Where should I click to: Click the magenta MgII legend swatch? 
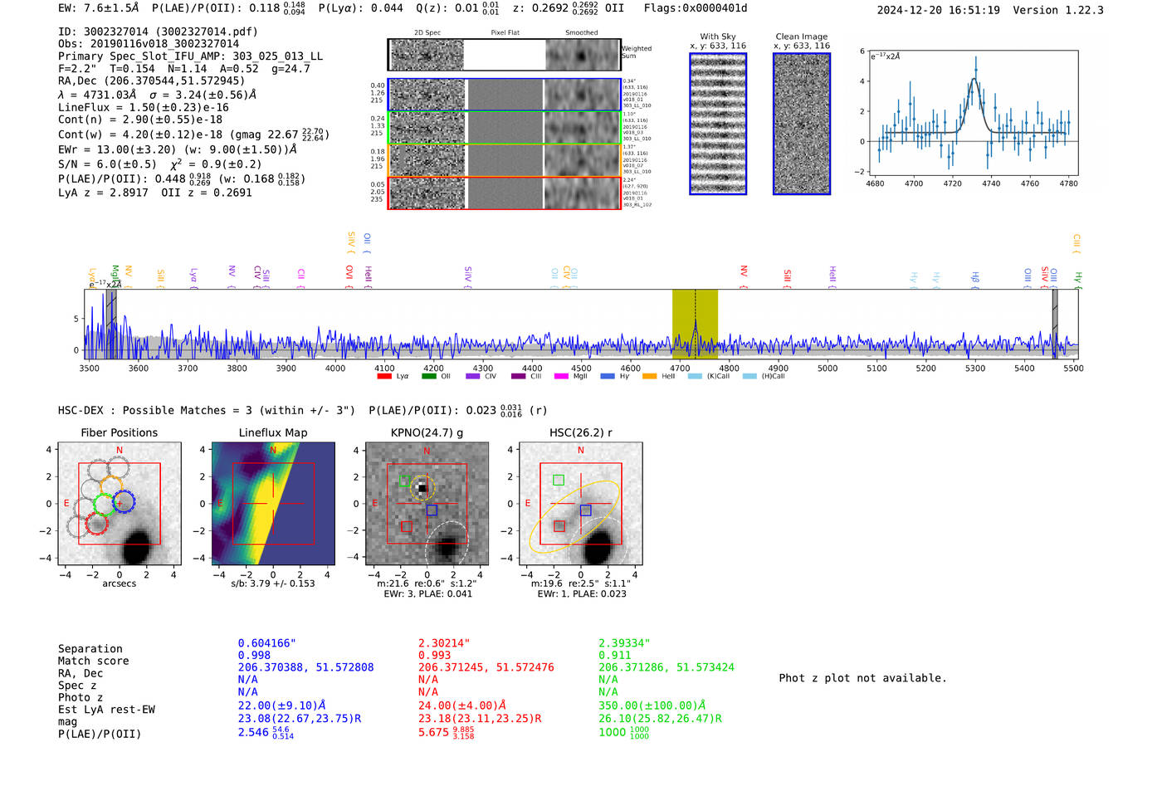pos(561,376)
